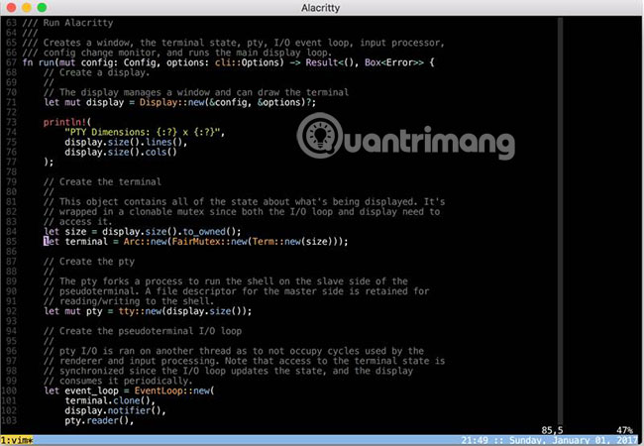644x446 pixels.
Task: Click line number 67
Action: pyautogui.click(x=11, y=62)
